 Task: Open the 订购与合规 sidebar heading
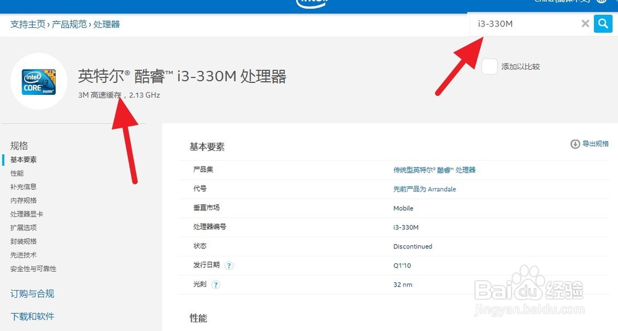[32, 293]
